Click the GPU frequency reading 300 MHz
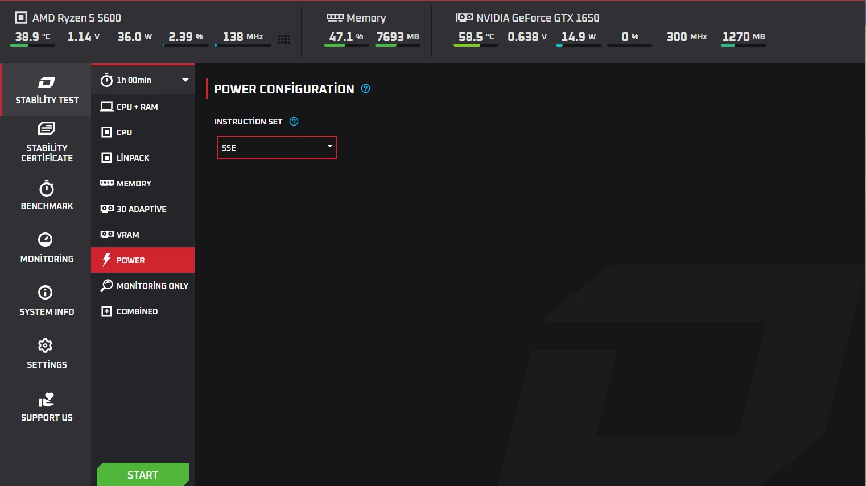The image size is (866, 486). click(x=687, y=37)
